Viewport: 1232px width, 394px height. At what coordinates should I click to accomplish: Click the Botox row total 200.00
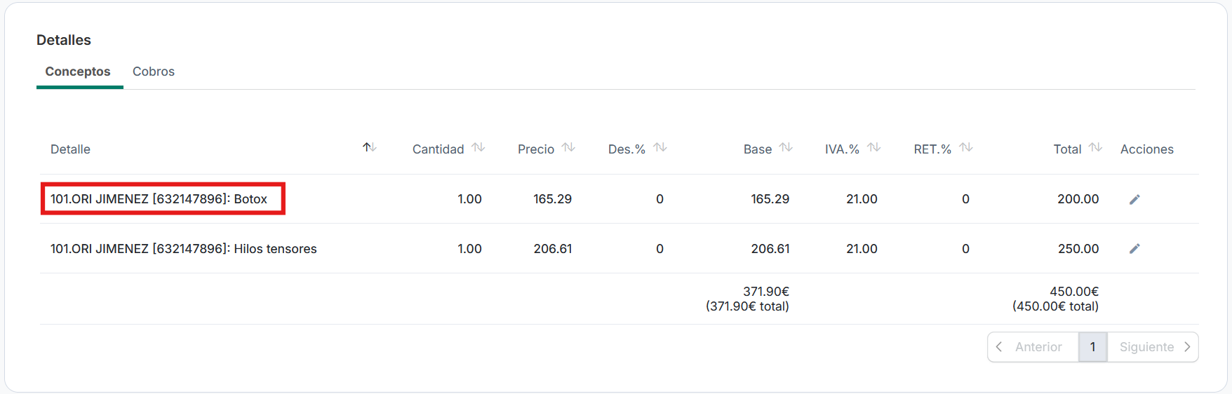click(1078, 199)
